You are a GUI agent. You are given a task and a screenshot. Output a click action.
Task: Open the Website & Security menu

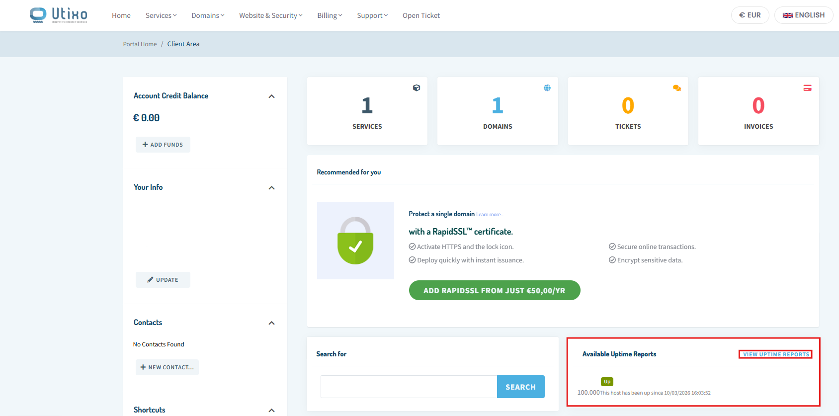click(x=271, y=15)
